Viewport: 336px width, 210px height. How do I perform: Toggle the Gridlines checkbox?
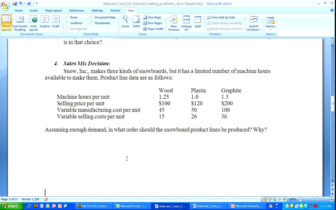pos(67,23)
